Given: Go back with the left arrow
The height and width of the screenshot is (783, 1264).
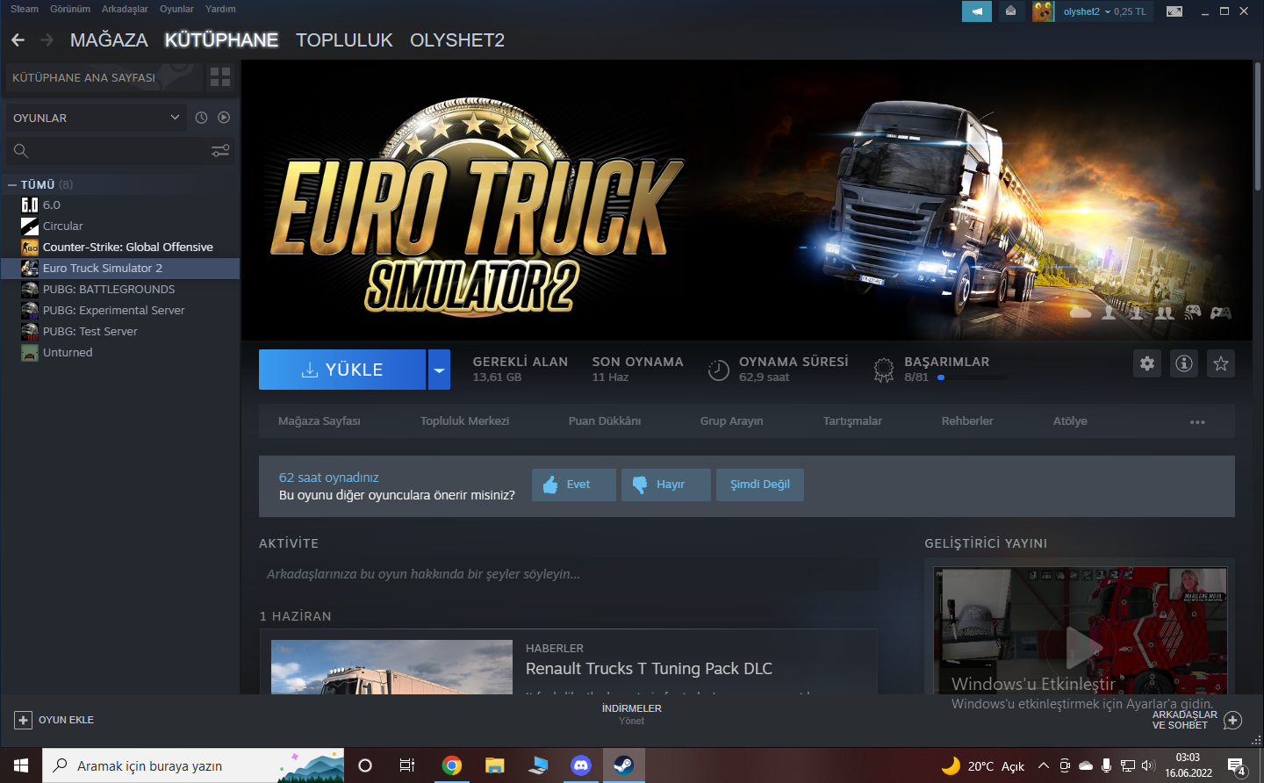Looking at the screenshot, I should pyautogui.click(x=18, y=40).
